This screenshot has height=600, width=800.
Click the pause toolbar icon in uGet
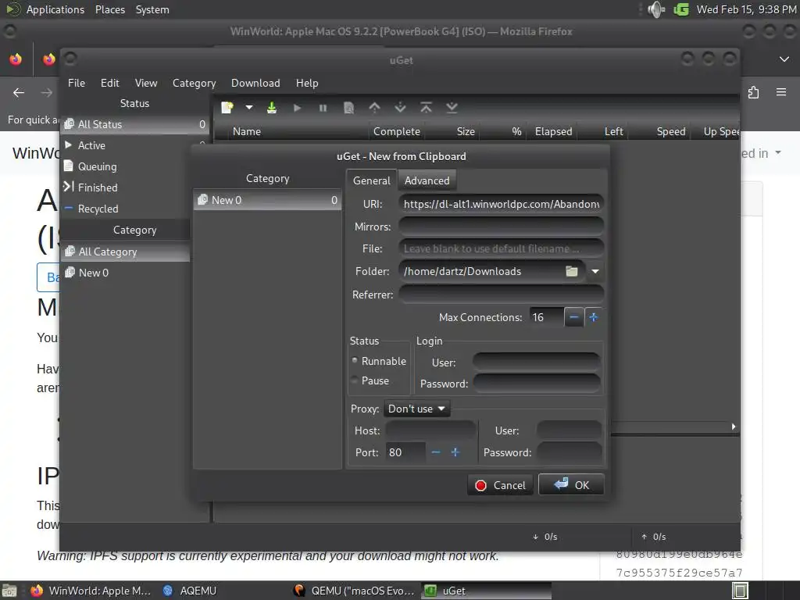(x=323, y=108)
